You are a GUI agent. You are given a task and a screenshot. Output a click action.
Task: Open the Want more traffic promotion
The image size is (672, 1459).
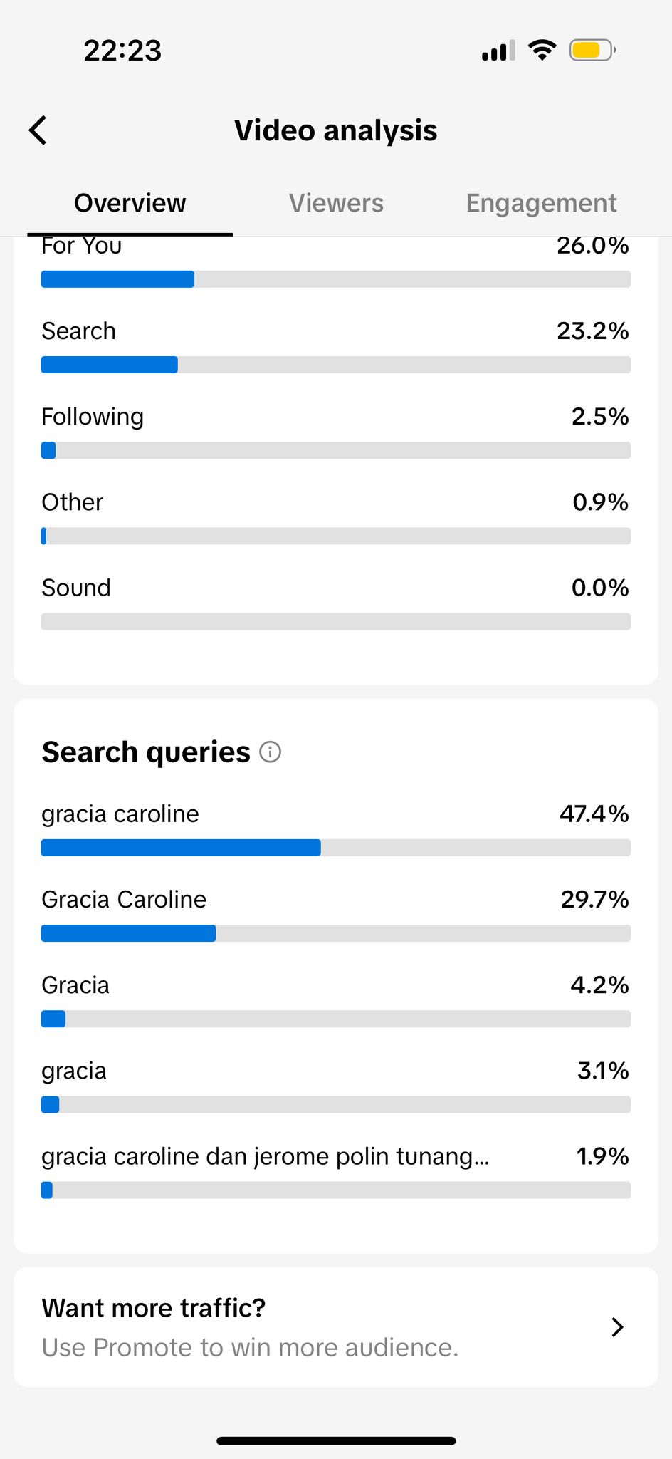point(154,1308)
